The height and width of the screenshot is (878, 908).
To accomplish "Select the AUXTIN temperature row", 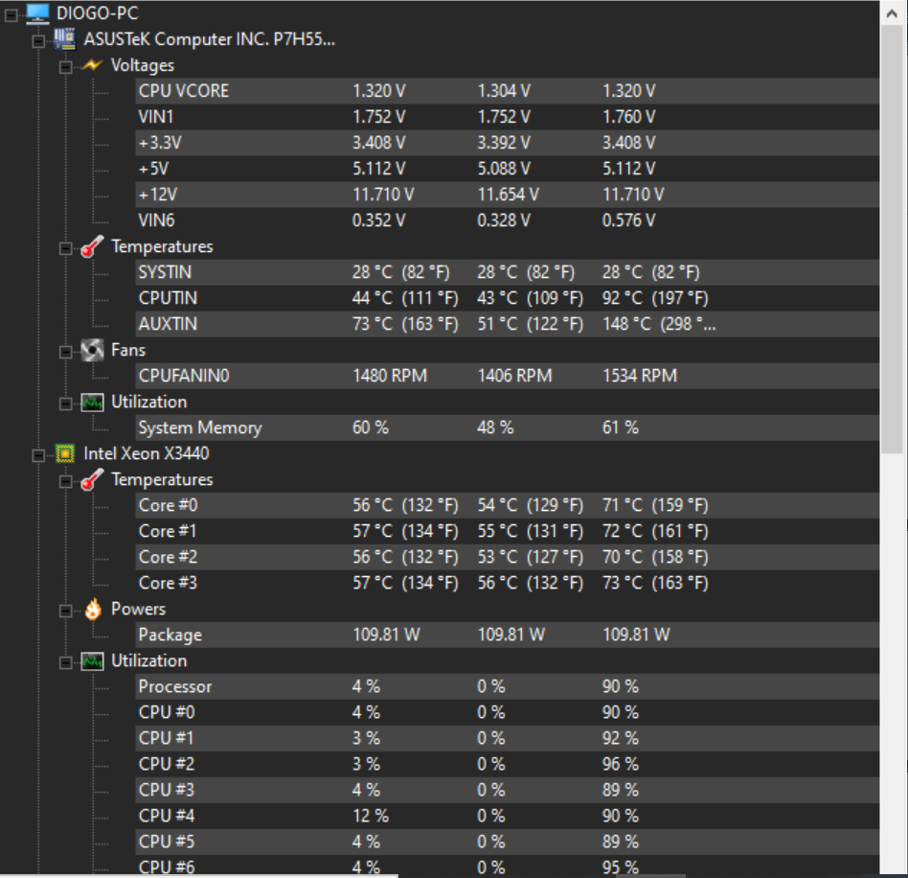I will [508, 324].
